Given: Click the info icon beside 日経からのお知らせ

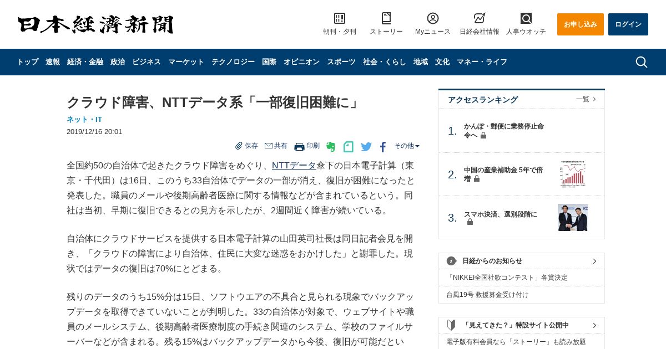Looking at the screenshot, I should (452, 261).
